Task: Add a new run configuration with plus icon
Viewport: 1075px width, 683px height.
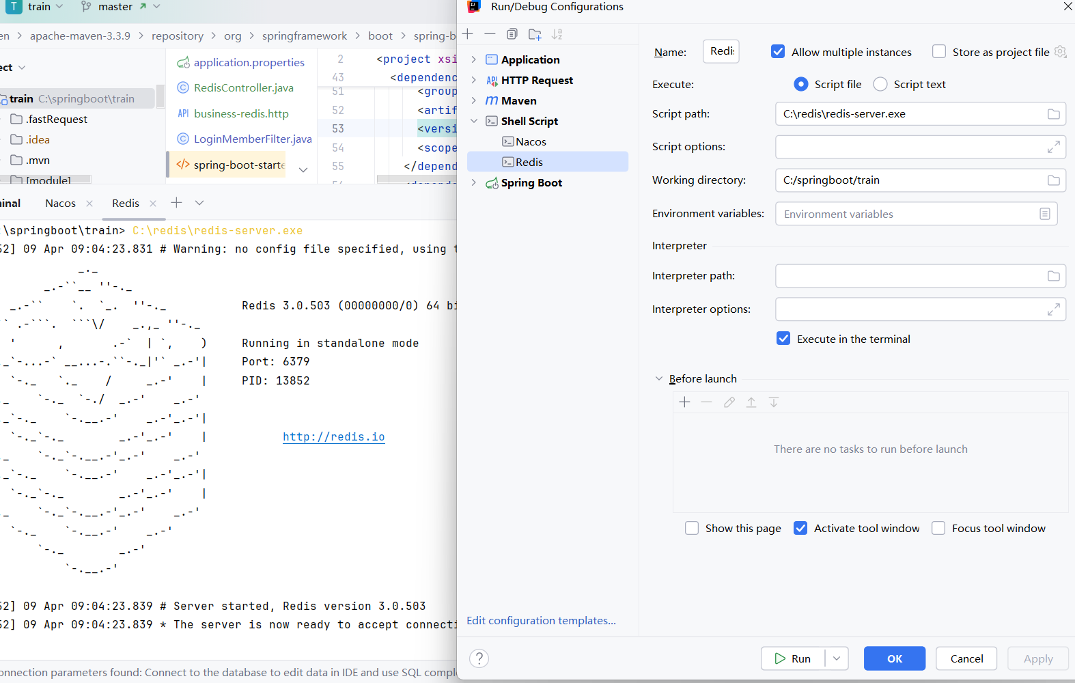Action: point(468,34)
